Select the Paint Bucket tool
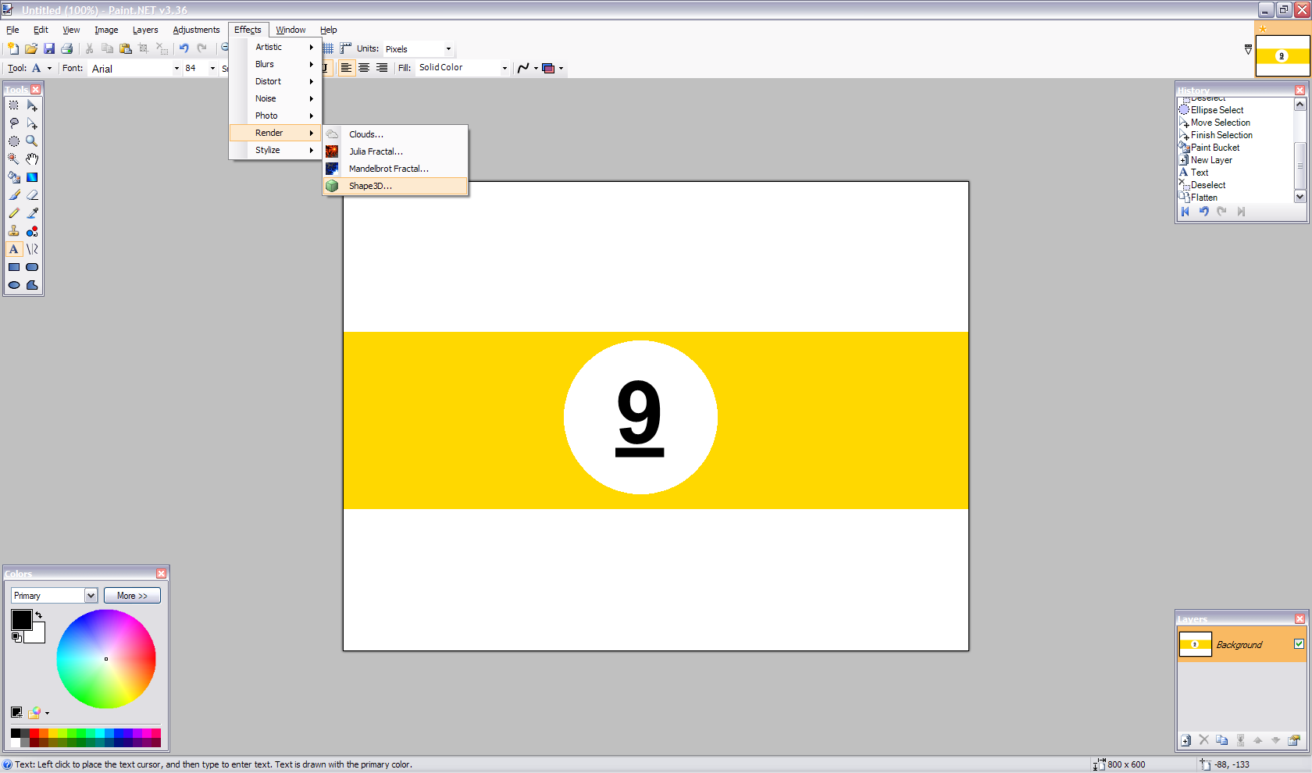The width and height of the screenshot is (1312, 773). 14,177
